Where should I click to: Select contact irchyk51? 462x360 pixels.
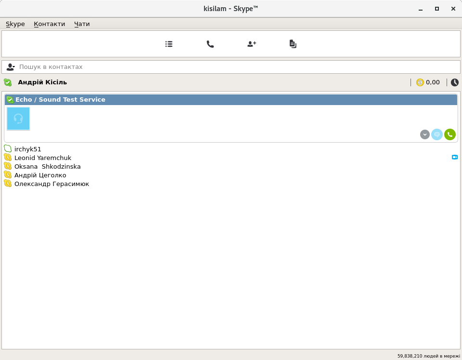pos(28,149)
